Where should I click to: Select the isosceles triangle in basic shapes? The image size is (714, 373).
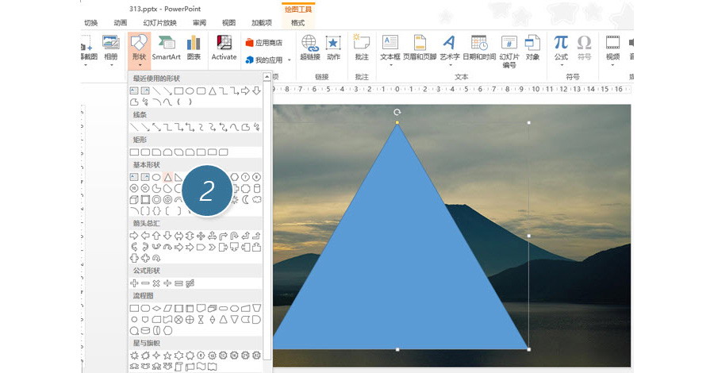click(167, 177)
